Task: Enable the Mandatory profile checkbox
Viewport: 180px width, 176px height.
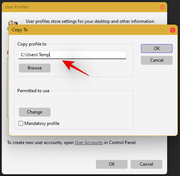Action: pyautogui.click(x=21, y=123)
